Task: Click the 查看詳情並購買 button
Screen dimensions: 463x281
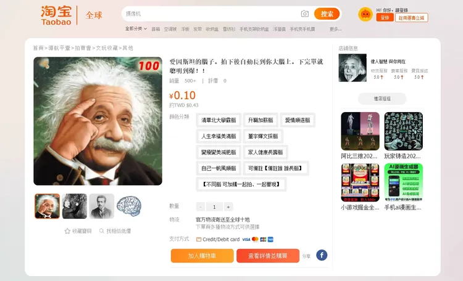Action: coord(267,256)
